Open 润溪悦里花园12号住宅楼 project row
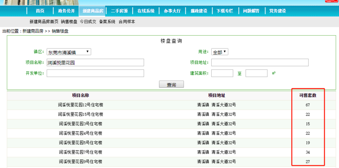Screen dimensions: 339x168 point(80,105)
